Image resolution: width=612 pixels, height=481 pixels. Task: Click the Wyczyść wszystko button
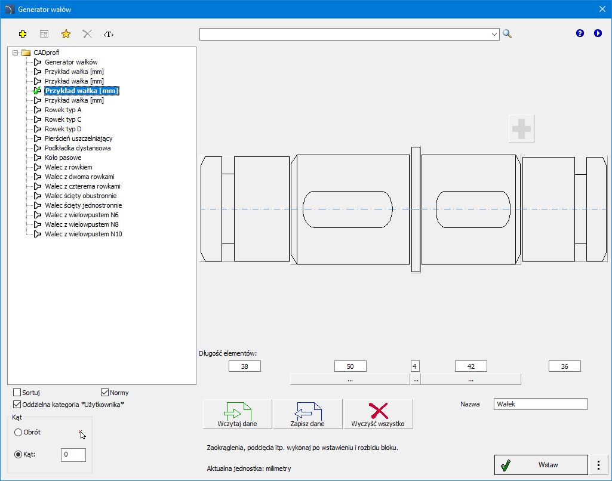click(378, 414)
